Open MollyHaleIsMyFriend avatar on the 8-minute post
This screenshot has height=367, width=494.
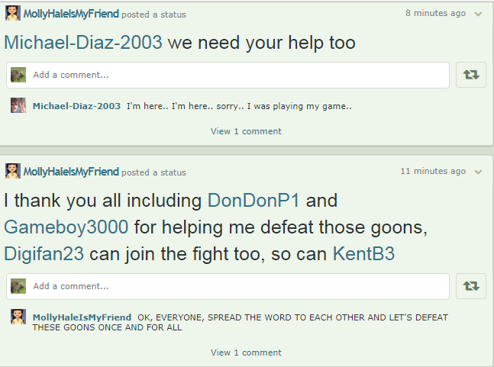coord(13,13)
